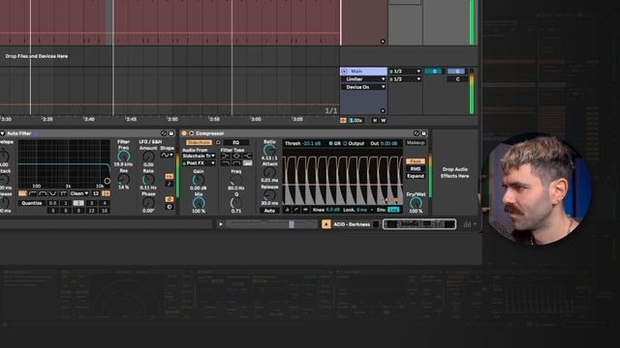Switch to transfer curve view icon
The width and height of the screenshot is (620, 348).
pyautogui.click(x=296, y=210)
